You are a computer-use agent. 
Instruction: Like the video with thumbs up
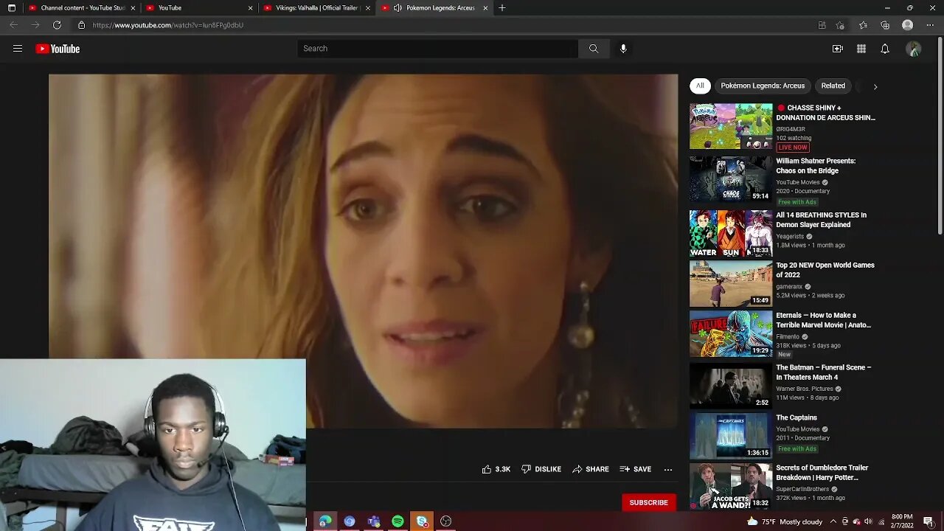click(x=487, y=469)
